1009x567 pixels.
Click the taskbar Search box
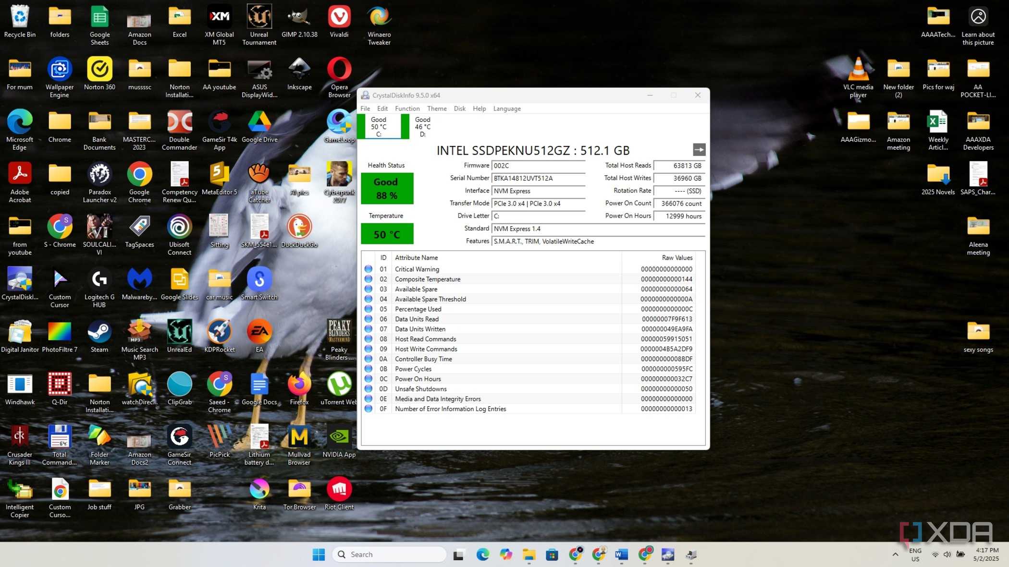coord(389,555)
